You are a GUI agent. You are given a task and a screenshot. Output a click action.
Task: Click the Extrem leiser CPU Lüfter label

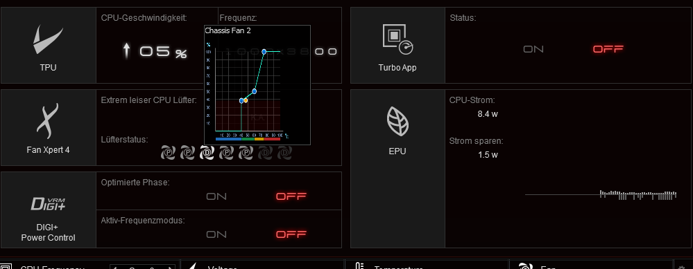[x=149, y=100]
